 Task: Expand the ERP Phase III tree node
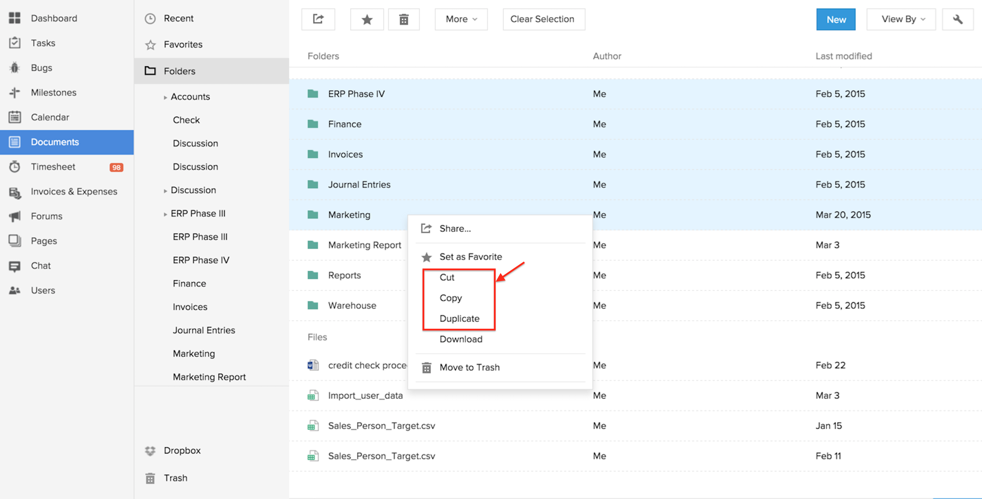[165, 214]
